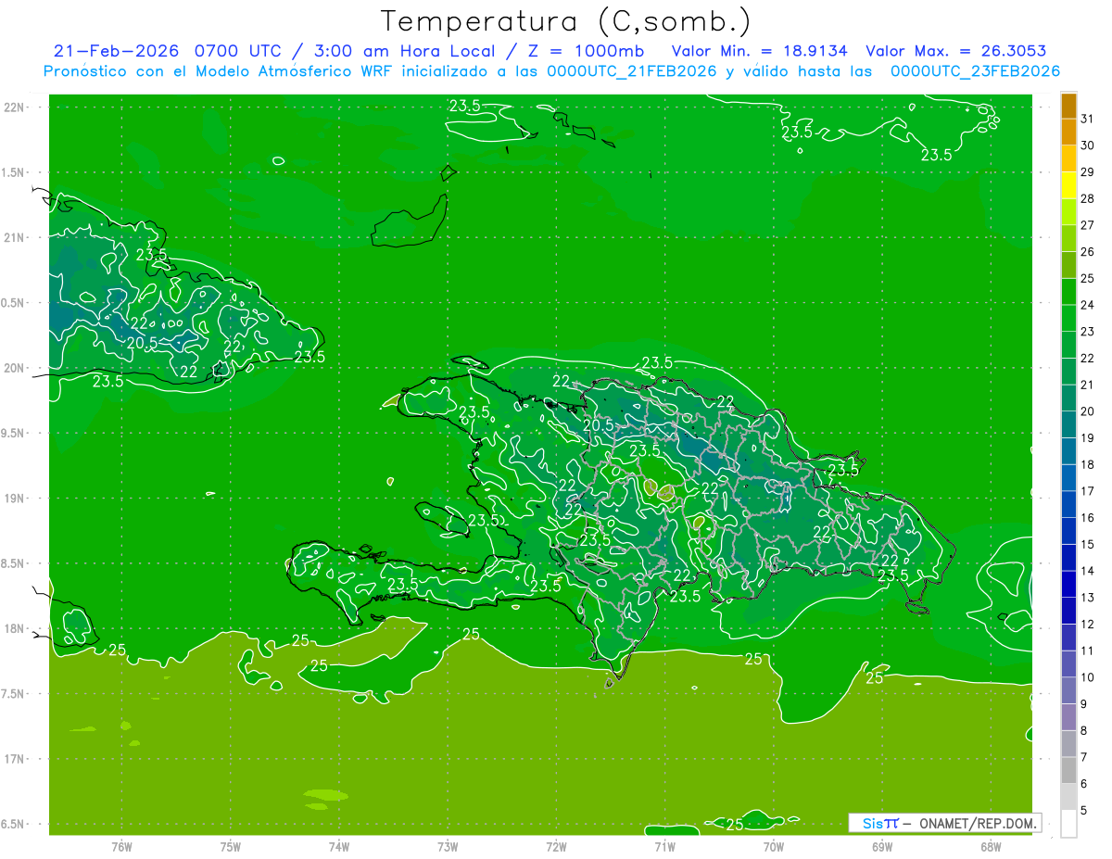The height and width of the screenshot is (859, 1112).
Task: Click the "Valor Max. = 26.3053" text
Action: [x=956, y=50]
